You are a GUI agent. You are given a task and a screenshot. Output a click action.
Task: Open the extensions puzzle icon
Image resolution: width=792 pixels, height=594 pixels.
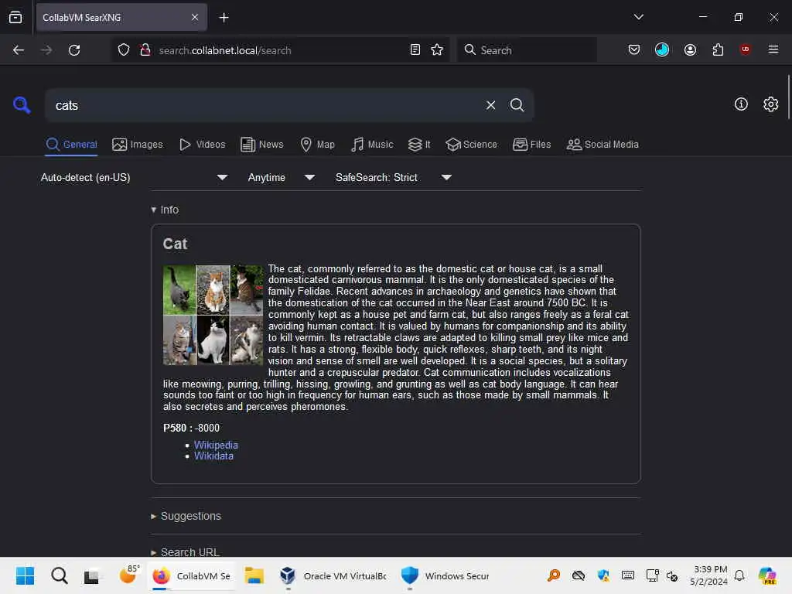coord(718,50)
